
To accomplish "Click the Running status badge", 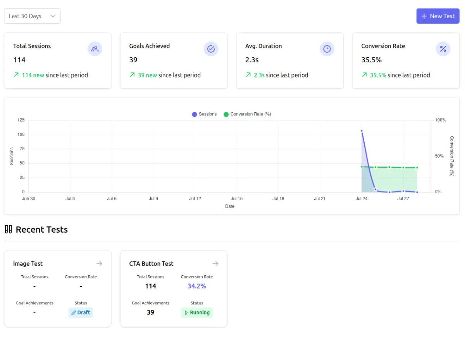I will 197,312.
